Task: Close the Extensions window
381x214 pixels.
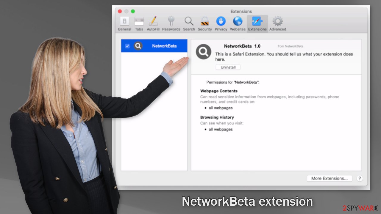Action: point(120,11)
